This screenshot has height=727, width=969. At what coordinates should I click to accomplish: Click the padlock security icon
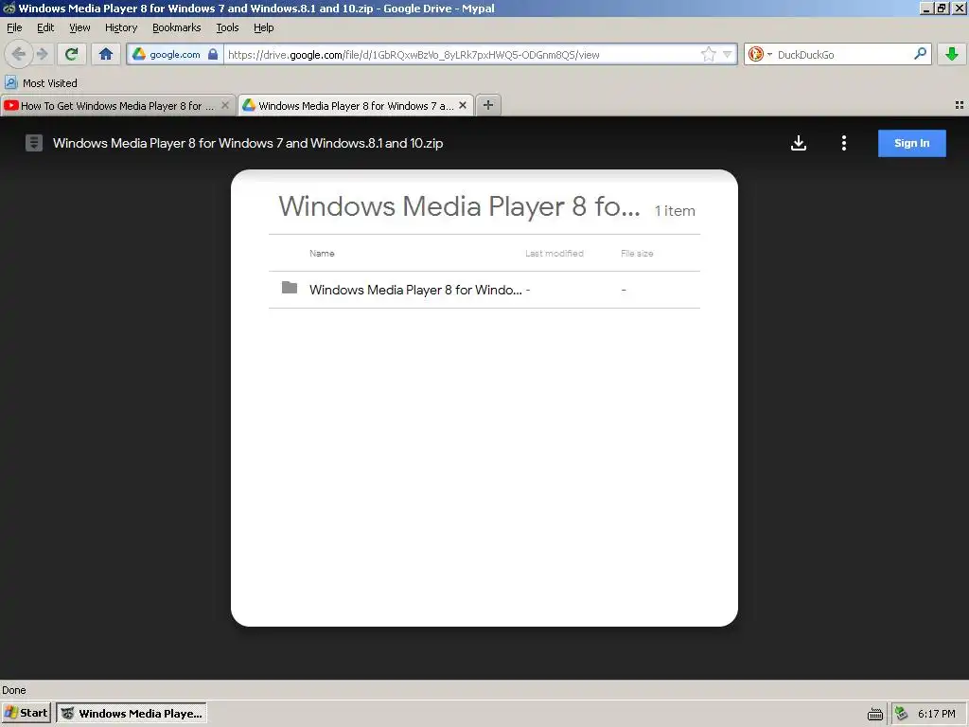coord(213,54)
